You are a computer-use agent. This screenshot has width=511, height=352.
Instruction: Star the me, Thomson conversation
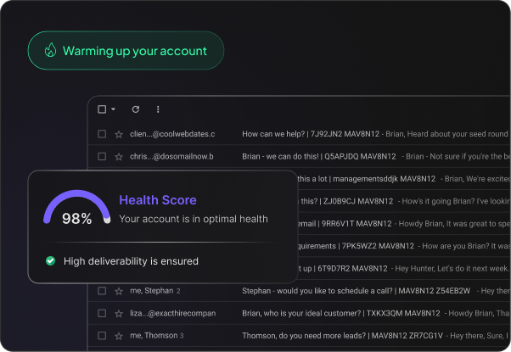pyautogui.click(x=119, y=336)
